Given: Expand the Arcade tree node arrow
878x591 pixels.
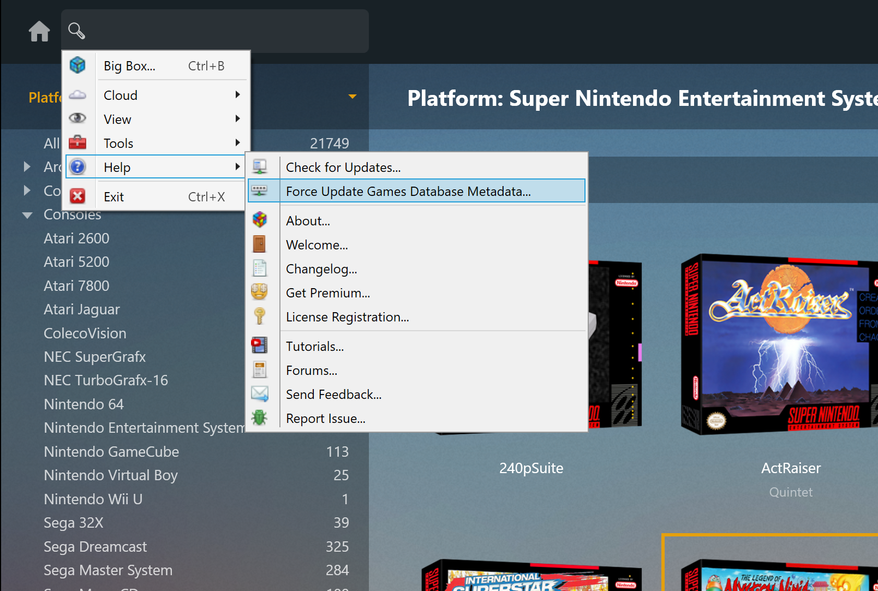Looking at the screenshot, I should pyautogui.click(x=27, y=166).
